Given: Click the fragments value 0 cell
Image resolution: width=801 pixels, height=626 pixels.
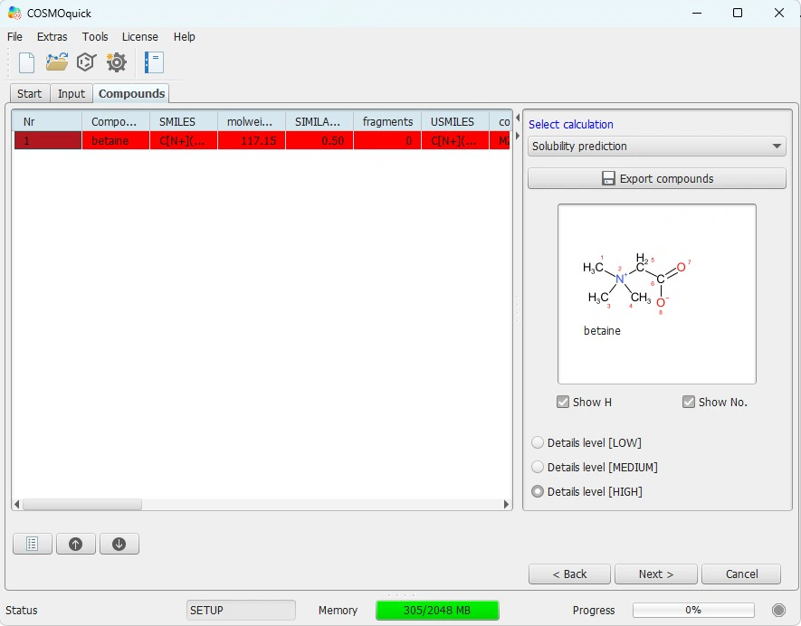Looking at the screenshot, I should click(x=387, y=140).
